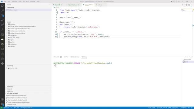Click the Split Editor icon in the editor toolbar
194x109 pixels.
(189, 5)
